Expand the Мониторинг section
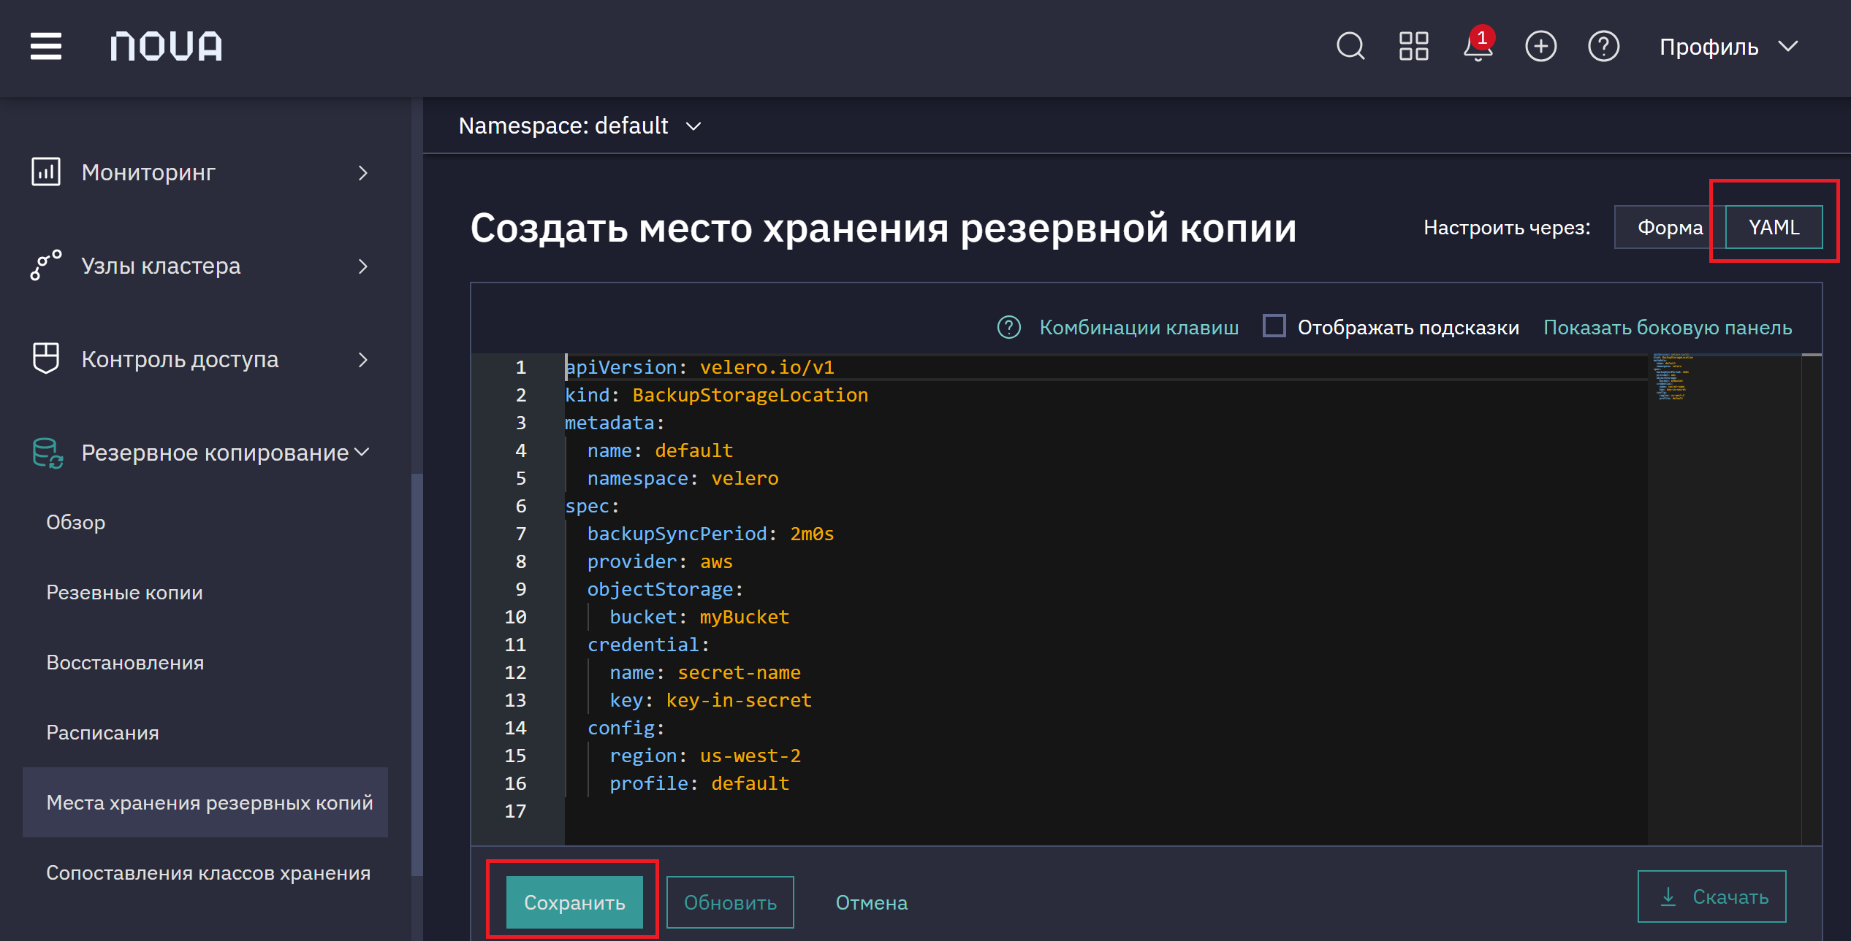This screenshot has height=941, width=1851. coord(362,173)
